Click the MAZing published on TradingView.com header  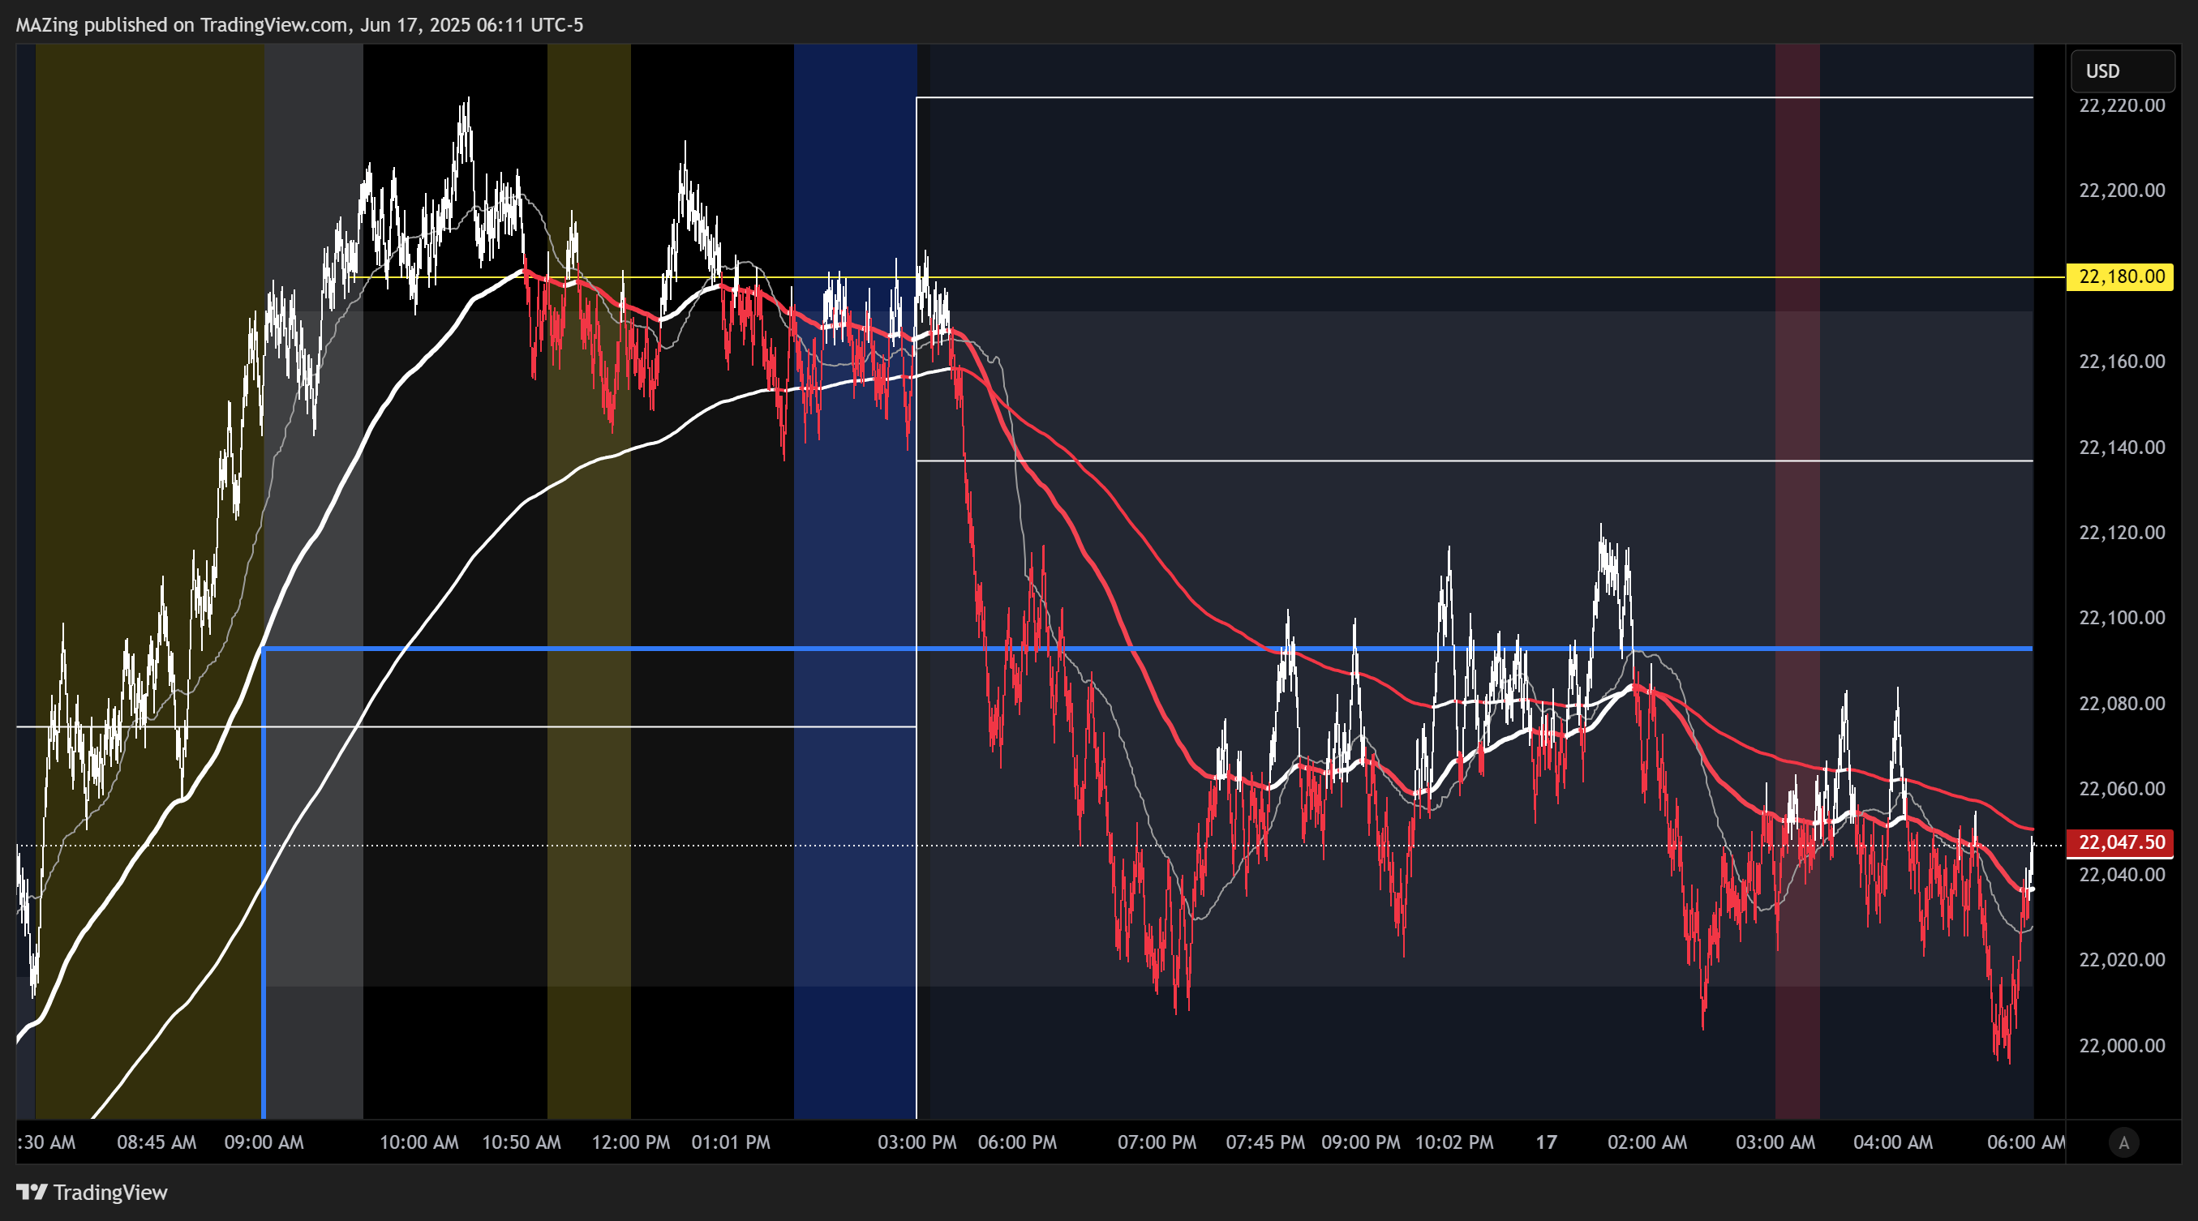coord(299,24)
